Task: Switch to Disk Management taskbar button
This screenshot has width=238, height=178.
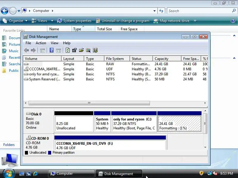Action: point(119,174)
